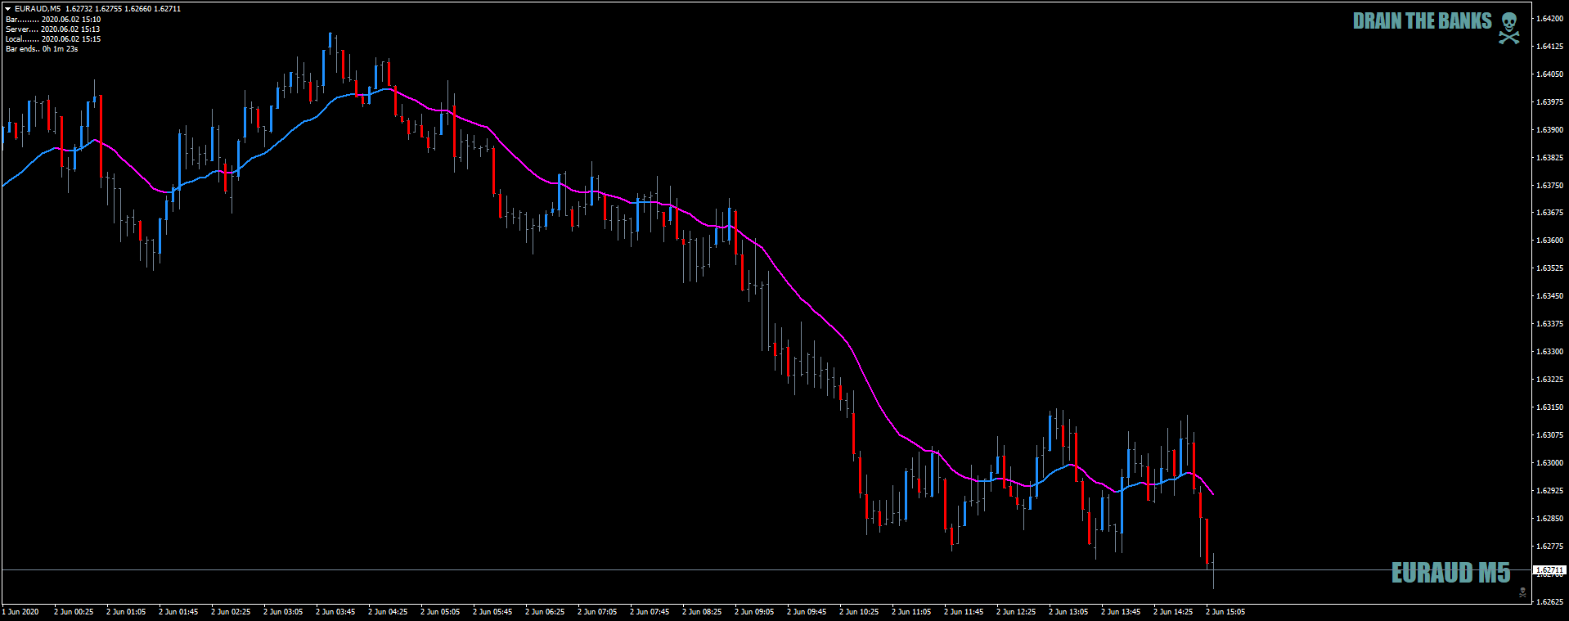
Task: Click the '2 Jun 08:25' time label
Action: (x=702, y=611)
